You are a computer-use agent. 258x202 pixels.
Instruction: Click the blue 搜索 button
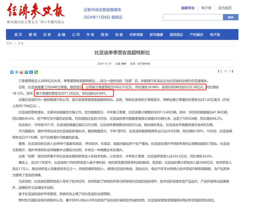point(231,17)
